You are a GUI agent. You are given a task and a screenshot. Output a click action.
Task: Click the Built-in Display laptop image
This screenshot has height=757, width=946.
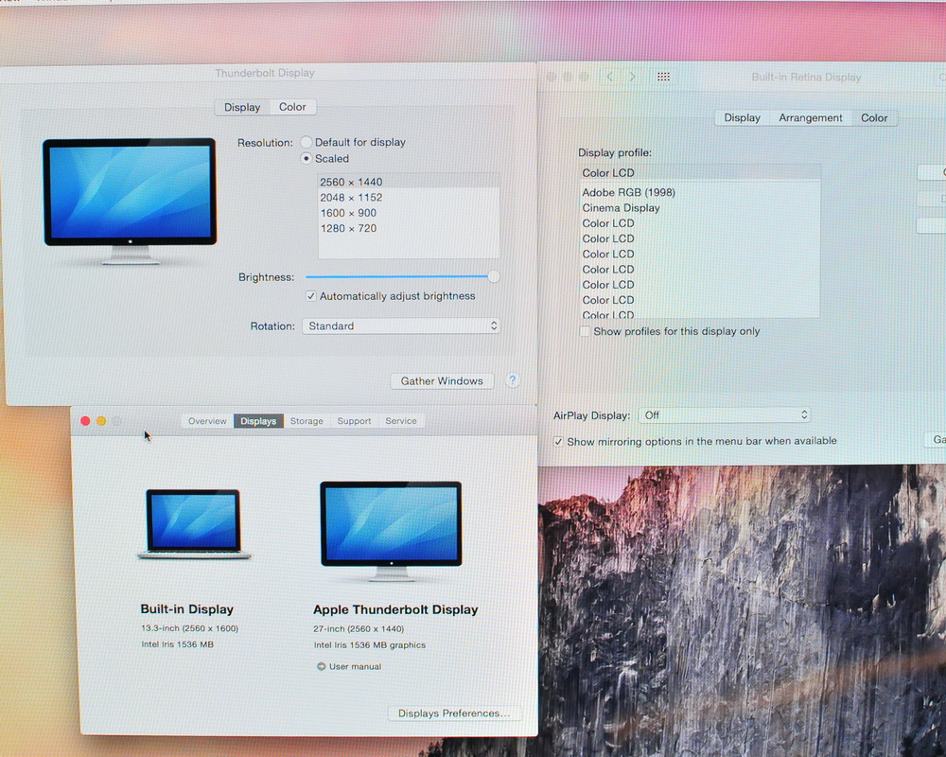pos(194,524)
